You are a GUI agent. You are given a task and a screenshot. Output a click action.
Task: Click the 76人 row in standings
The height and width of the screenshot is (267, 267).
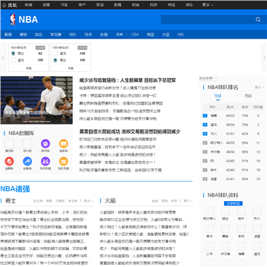(233, 133)
